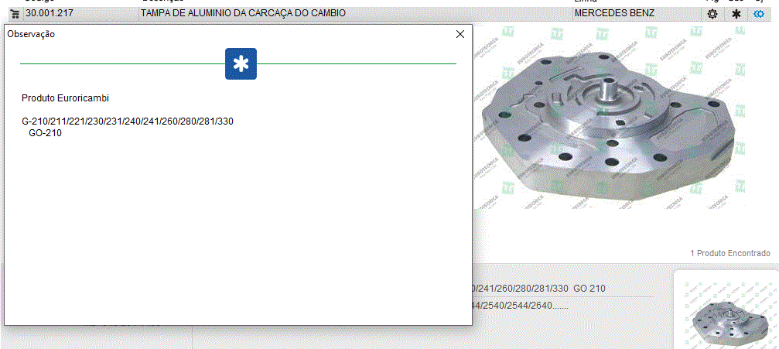Click the GO-210 line in dialog
The height and width of the screenshot is (349, 779).
pyautogui.click(x=45, y=133)
